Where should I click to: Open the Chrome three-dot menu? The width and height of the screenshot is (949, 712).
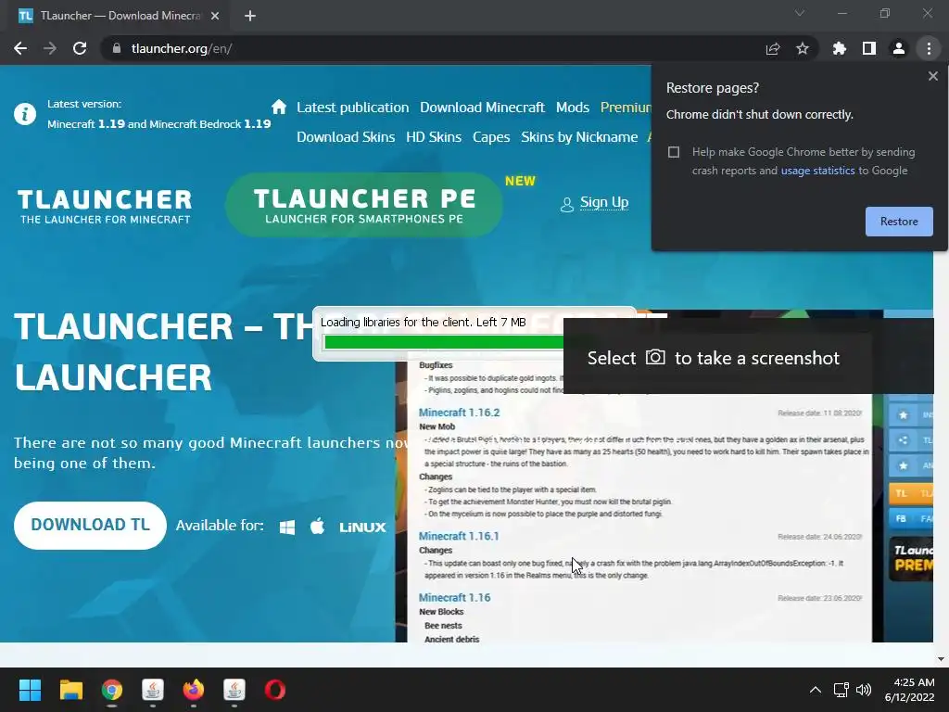click(x=929, y=48)
